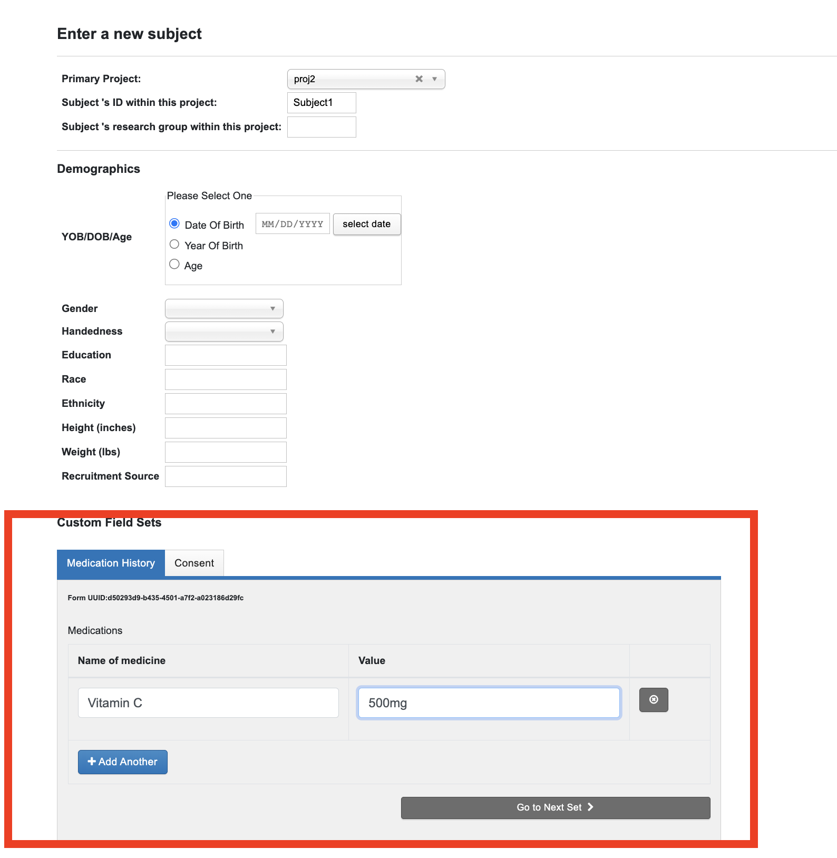Click the research group input field
This screenshot has height=858, width=837.
[x=321, y=127]
